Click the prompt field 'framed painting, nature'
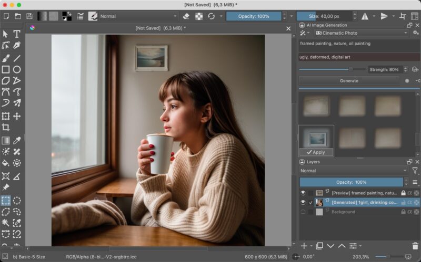The height and width of the screenshot is (262, 421). click(x=359, y=46)
